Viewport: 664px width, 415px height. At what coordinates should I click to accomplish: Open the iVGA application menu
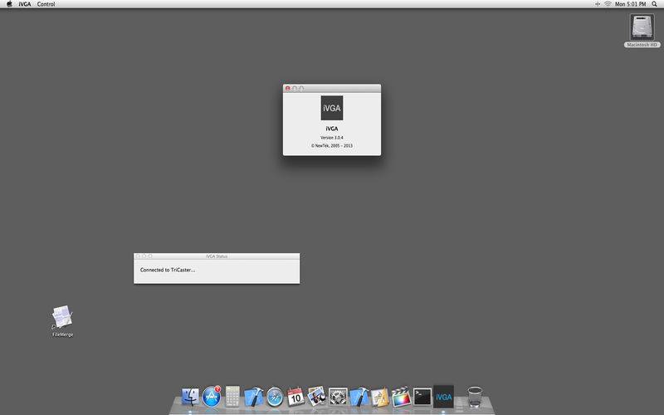[x=25, y=4]
